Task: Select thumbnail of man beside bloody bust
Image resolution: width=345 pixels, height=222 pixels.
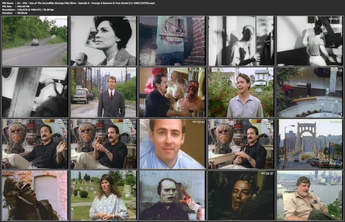Action: 172,92
